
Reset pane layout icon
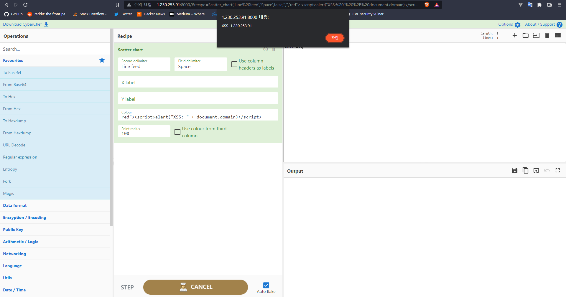click(x=558, y=35)
